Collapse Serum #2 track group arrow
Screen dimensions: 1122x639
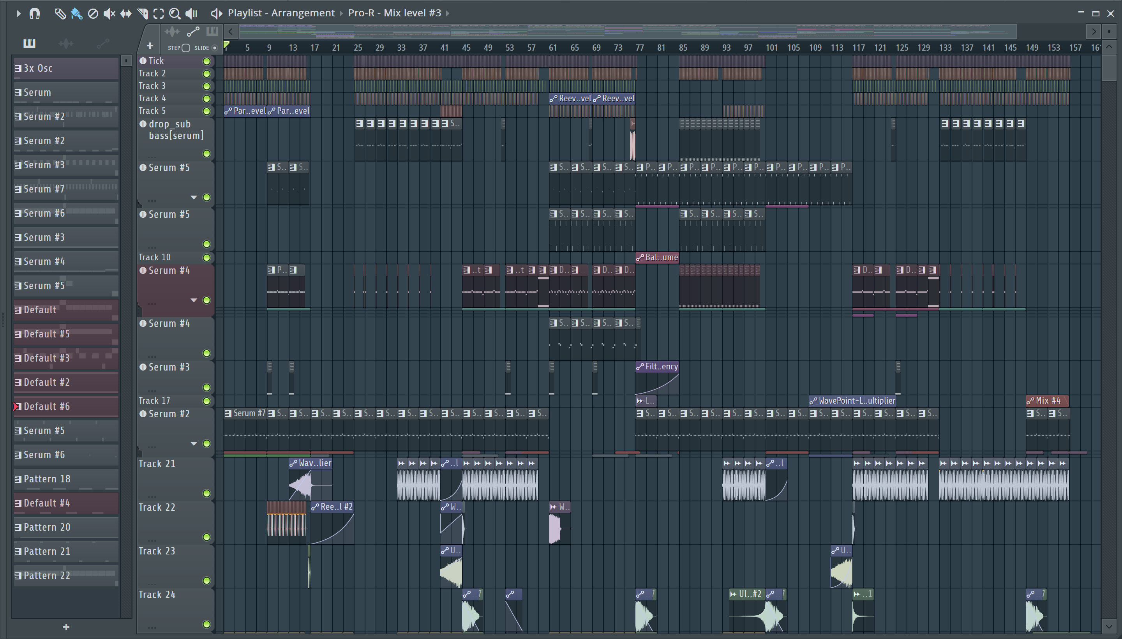(x=194, y=444)
